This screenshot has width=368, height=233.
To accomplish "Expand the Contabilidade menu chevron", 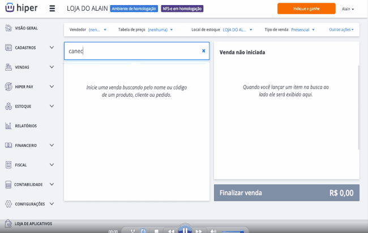I will click(52, 184).
